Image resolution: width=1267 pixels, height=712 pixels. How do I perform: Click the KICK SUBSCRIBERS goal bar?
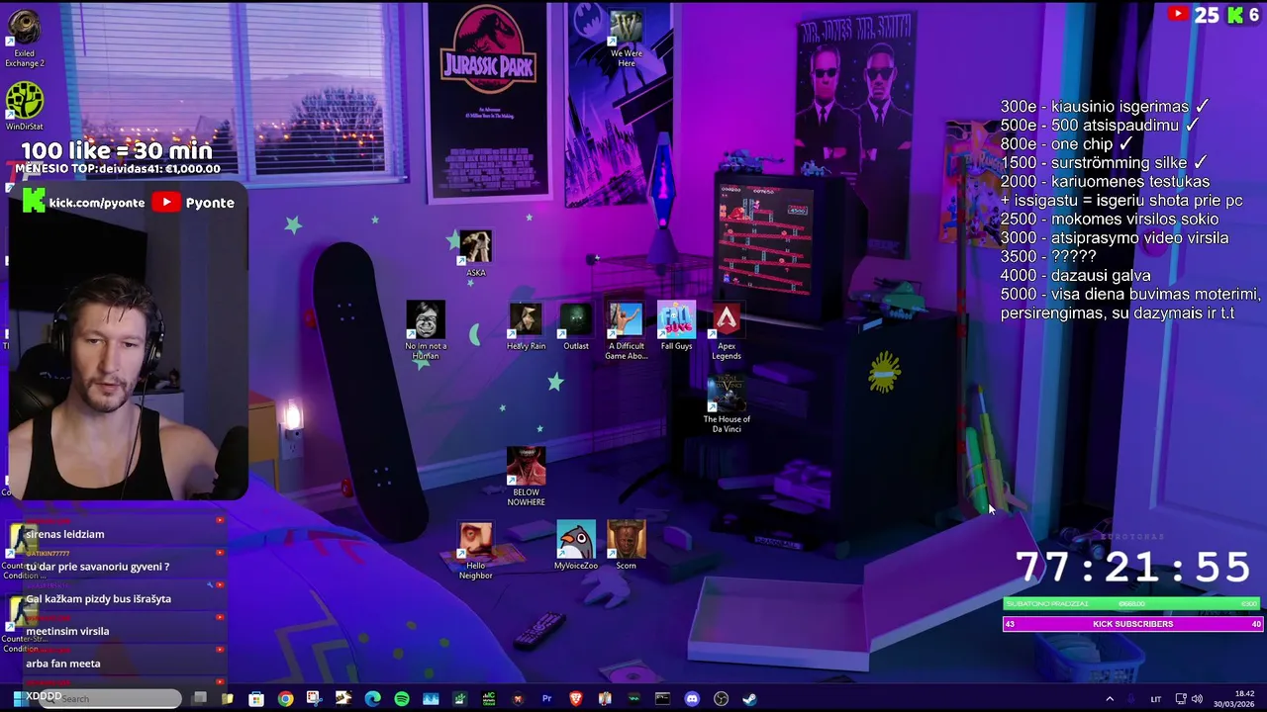coord(1132,624)
